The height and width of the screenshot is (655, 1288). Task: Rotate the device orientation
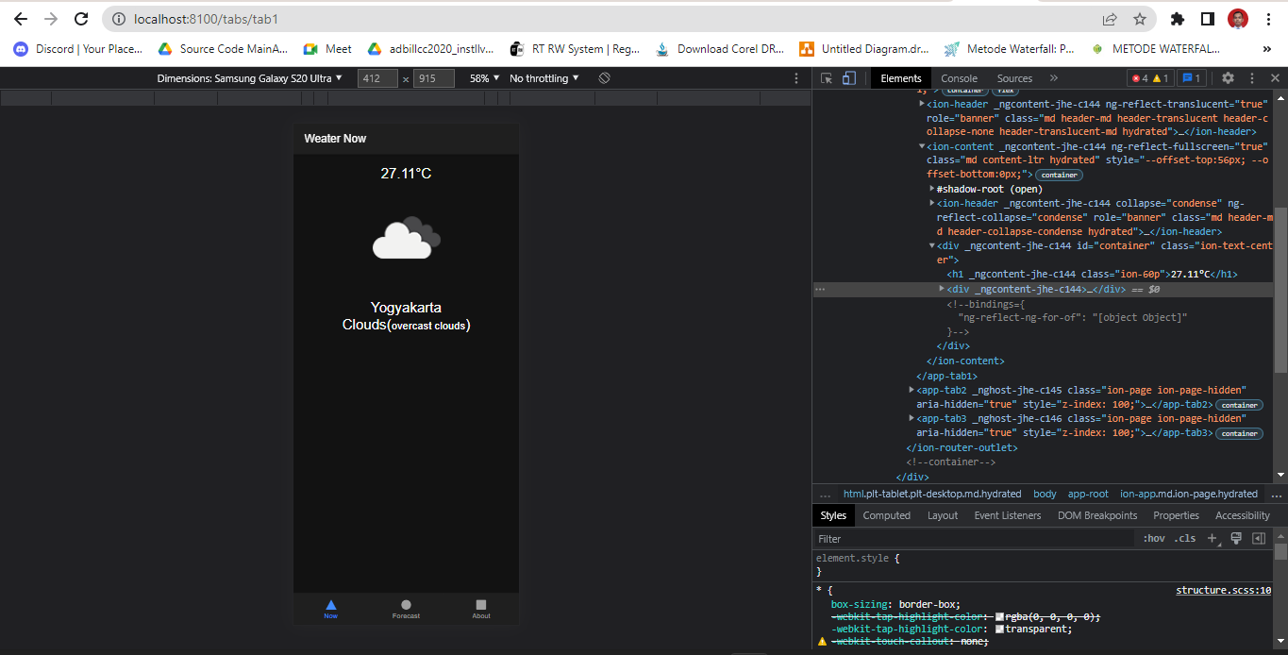[605, 78]
